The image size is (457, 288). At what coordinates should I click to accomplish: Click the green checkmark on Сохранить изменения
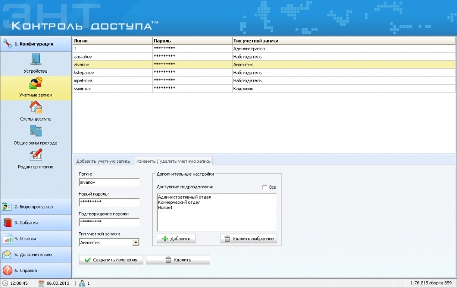tap(87, 260)
